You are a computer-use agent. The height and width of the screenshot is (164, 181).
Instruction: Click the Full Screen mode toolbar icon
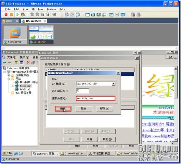point(98,15)
